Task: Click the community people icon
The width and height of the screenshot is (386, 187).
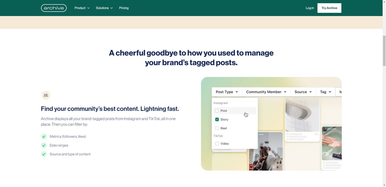Action: click(46, 95)
